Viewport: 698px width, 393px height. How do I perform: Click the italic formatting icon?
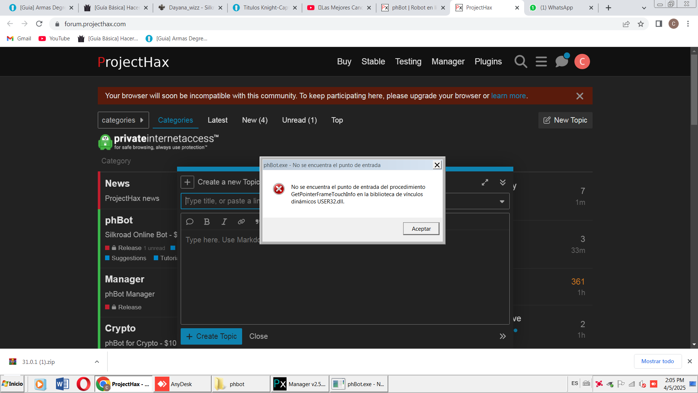pos(224,222)
